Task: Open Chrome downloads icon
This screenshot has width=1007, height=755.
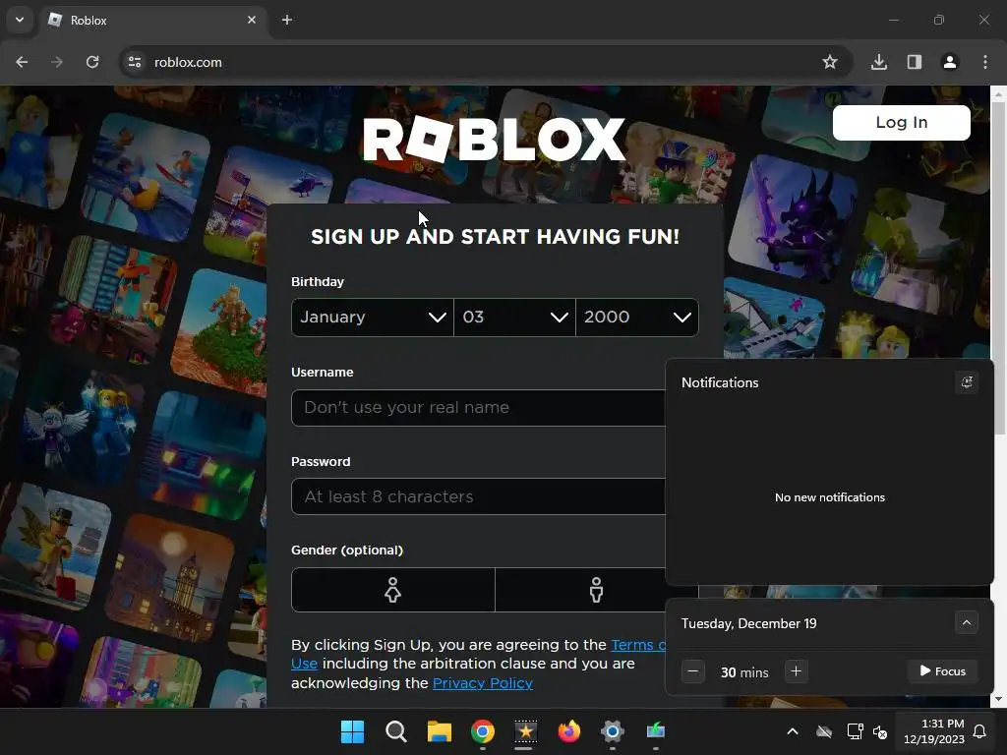Action: [x=879, y=62]
